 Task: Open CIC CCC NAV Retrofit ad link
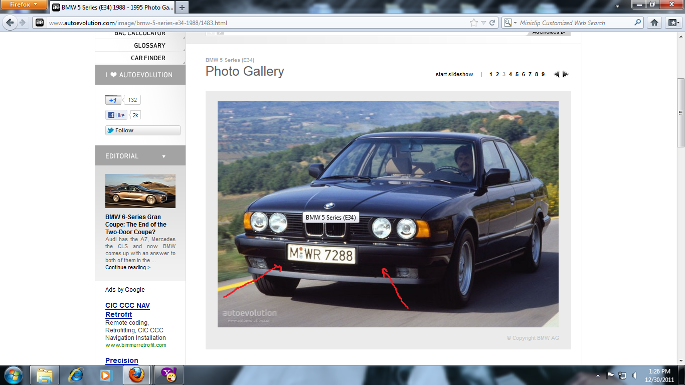[127, 310]
